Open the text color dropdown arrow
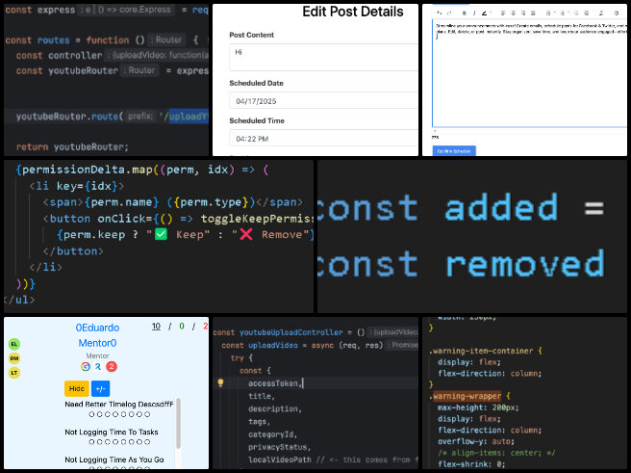631x473 pixels. coord(491,13)
